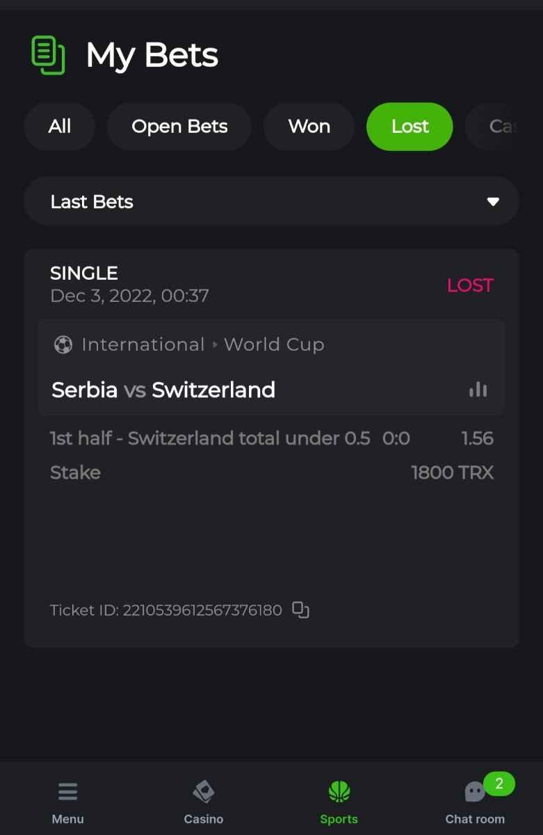Image resolution: width=543 pixels, height=835 pixels.
Task: Open Serbia vs Switzerland match
Action: click(163, 390)
